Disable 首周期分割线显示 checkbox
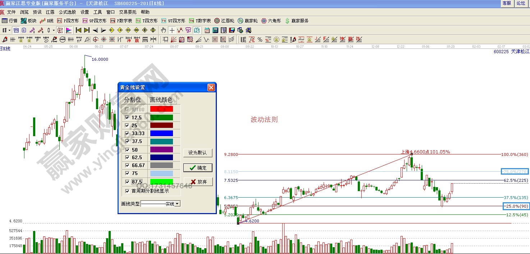The width and height of the screenshot is (530, 254). [127, 191]
